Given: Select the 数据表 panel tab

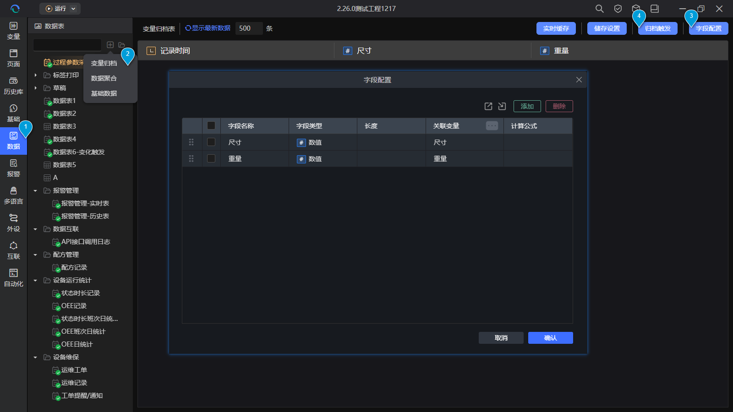Looking at the screenshot, I should [49, 26].
